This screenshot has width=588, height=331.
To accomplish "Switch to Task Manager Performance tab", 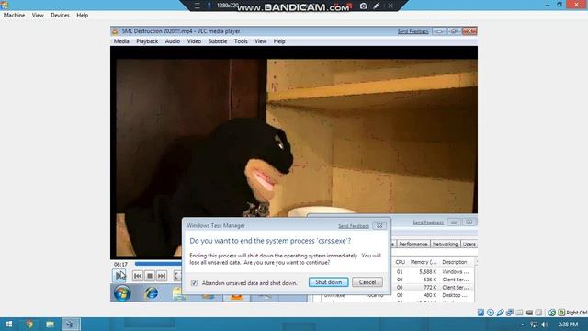I will point(413,244).
